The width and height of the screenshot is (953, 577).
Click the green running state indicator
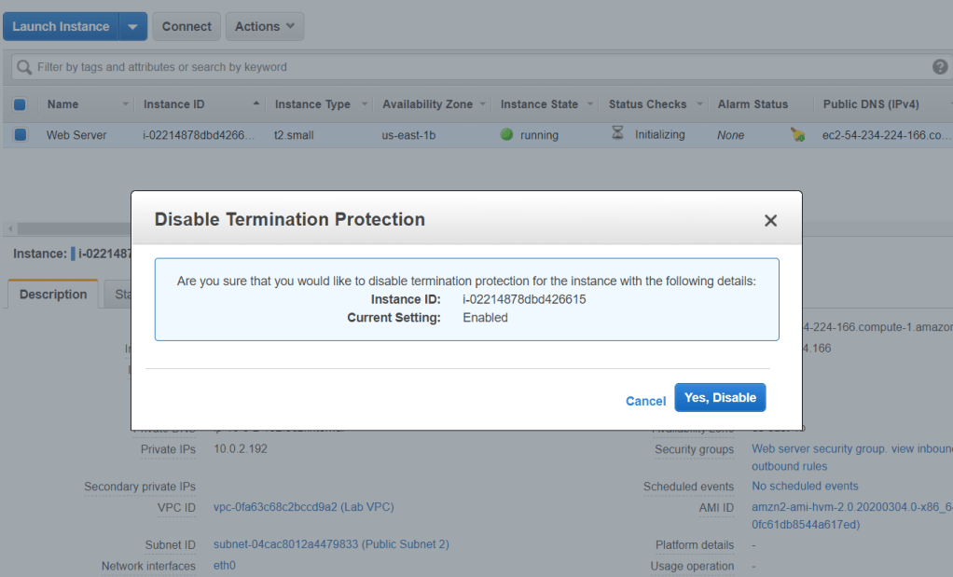click(x=507, y=134)
